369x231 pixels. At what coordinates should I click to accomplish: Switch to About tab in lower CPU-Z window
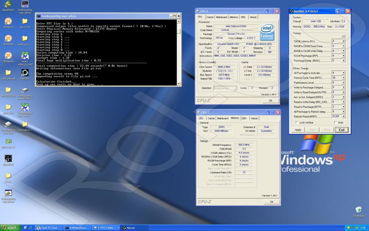coord(254,118)
